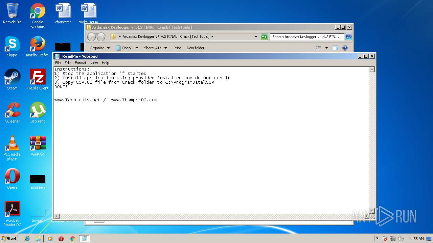Viewport: 433px width, 243px height.
Task: Launch Google Chrome from the desktop
Action: coord(38,16)
